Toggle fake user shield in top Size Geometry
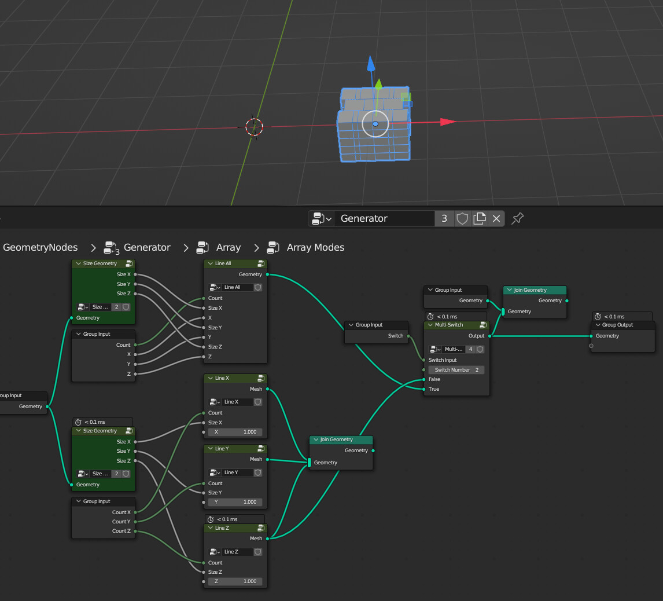 [126, 307]
